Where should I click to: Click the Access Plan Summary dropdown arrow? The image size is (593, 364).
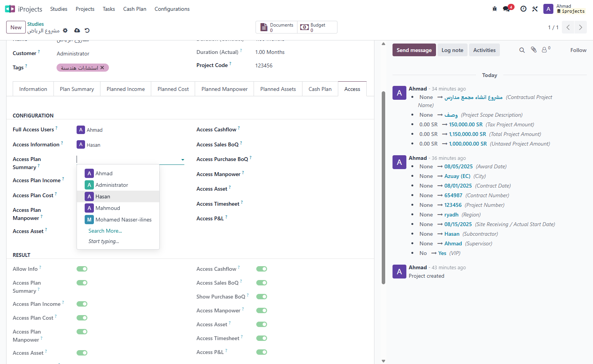click(183, 159)
